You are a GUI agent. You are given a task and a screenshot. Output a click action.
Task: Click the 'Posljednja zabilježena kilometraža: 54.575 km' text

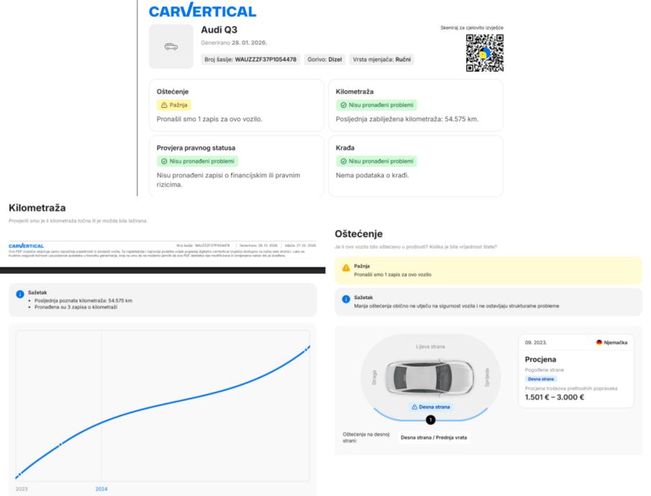407,119
